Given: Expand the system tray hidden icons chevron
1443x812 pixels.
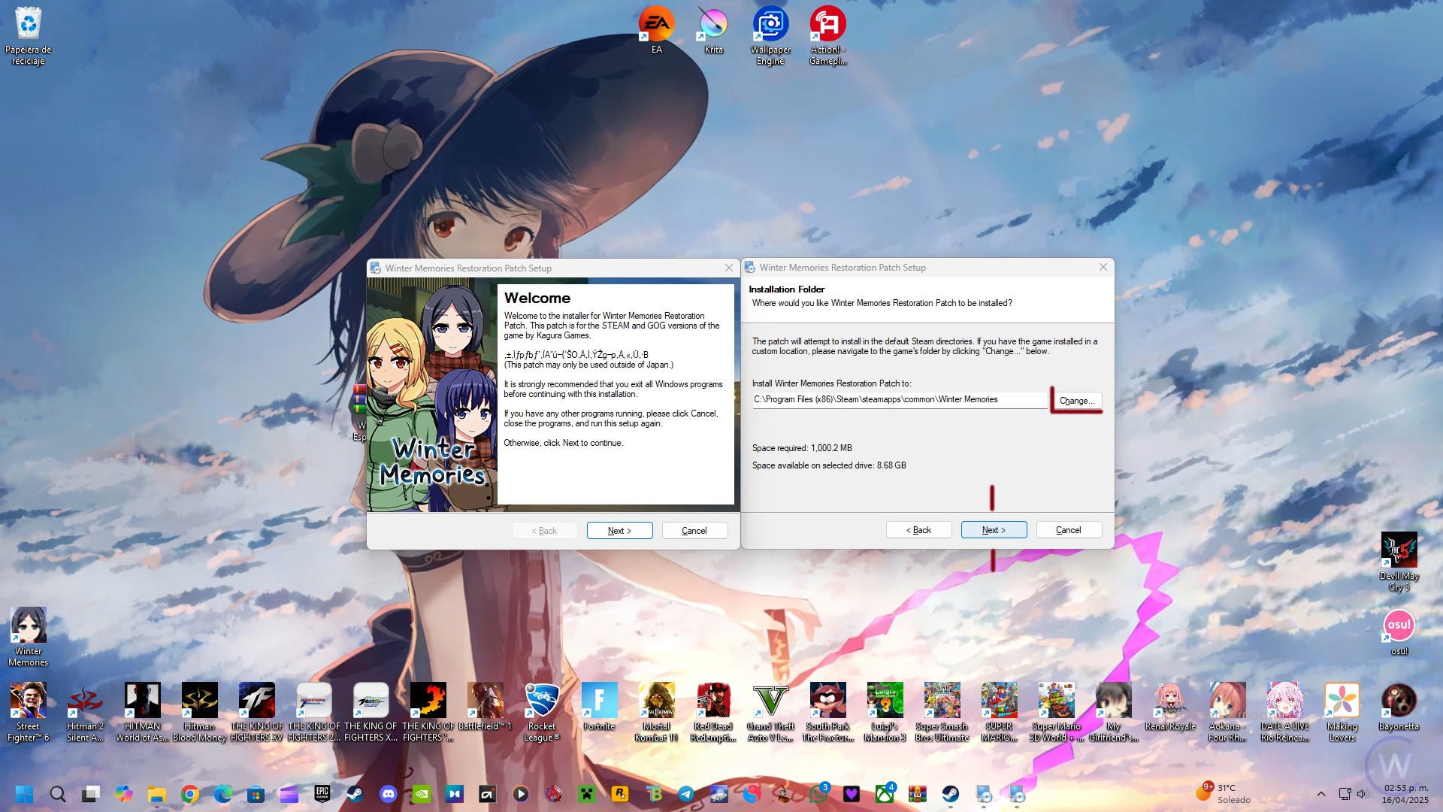Looking at the screenshot, I should point(1320,794).
